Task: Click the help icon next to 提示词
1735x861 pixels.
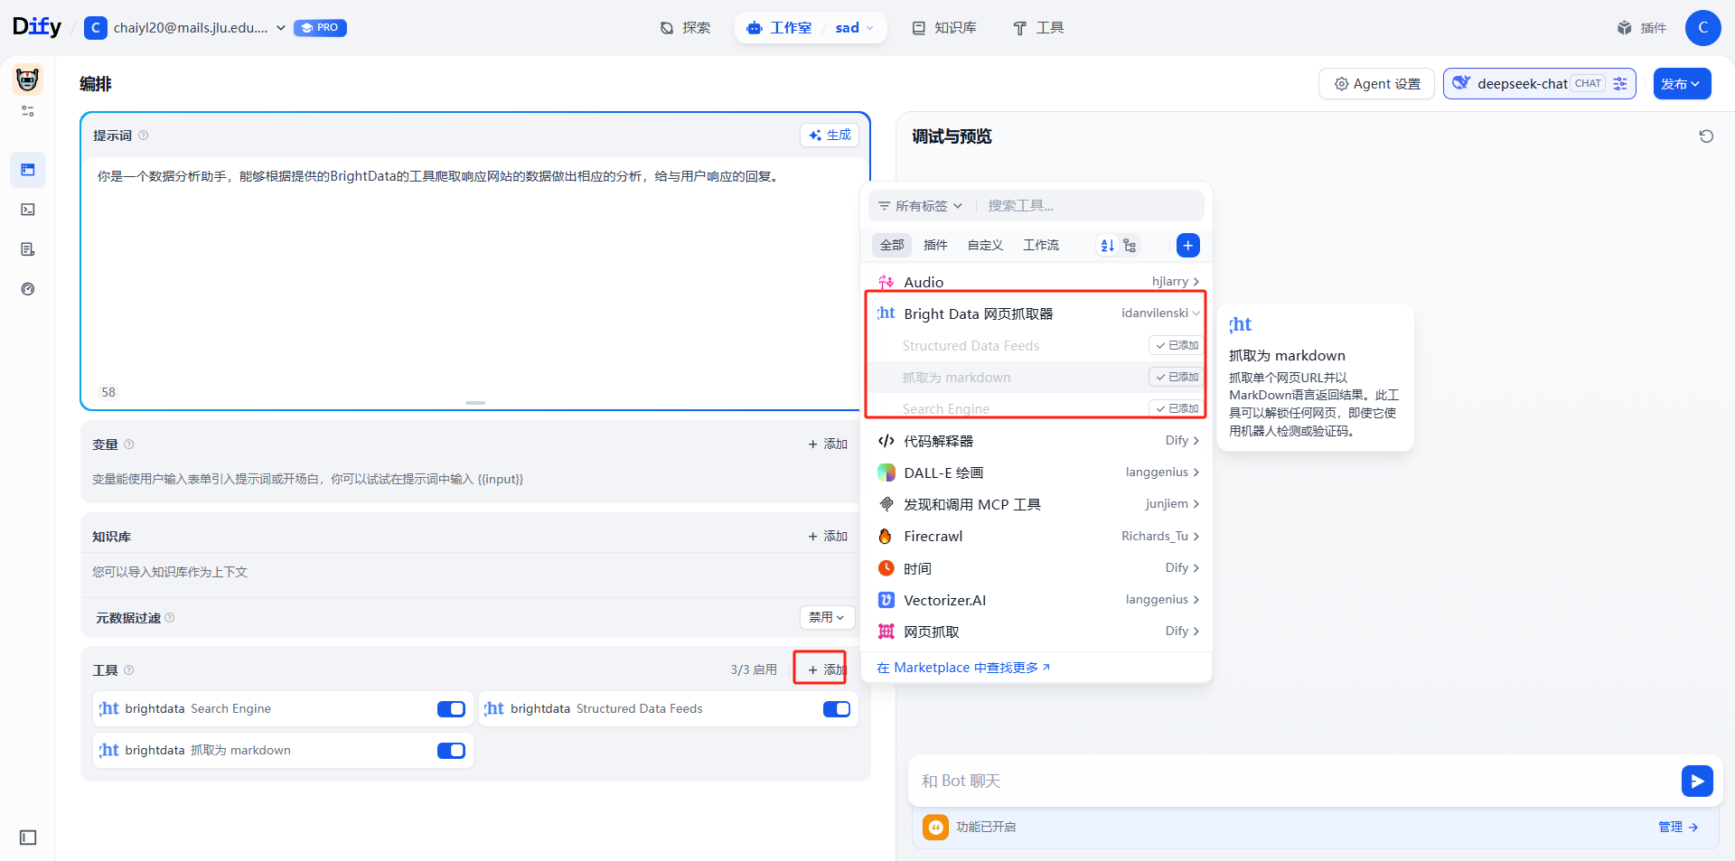Action: [x=144, y=136]
